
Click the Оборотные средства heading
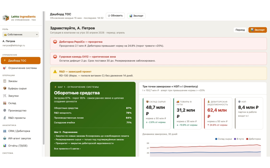(x=77, y=93)
